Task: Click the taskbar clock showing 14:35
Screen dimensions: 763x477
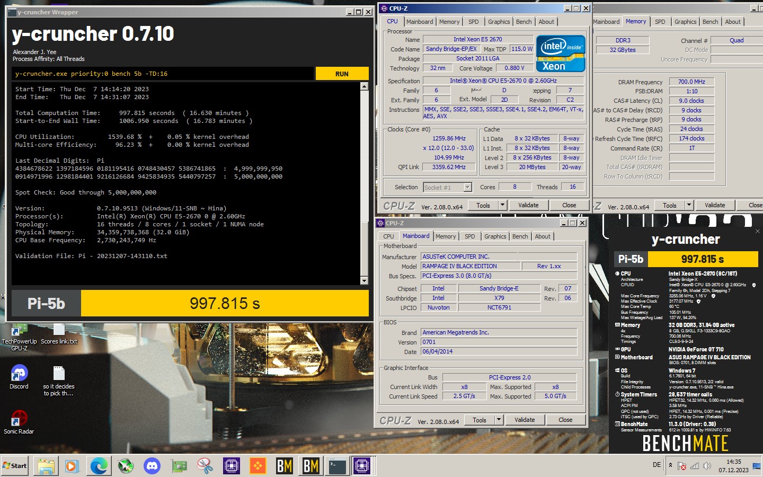Action: 734,466
